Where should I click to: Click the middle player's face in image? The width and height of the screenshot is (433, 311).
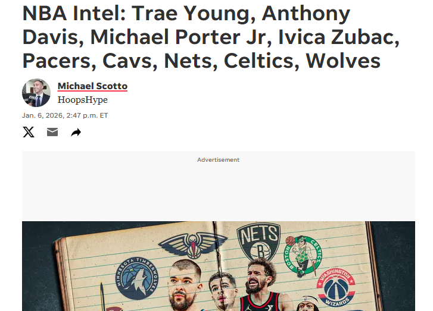coord(222,290)
